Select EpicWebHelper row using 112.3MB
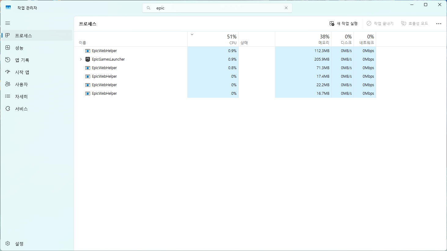This screenshot has width=447, height=251. coord(225,51)
